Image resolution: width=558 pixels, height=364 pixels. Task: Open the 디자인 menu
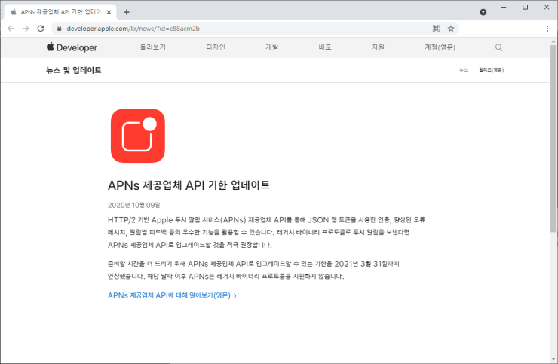[216, 47]
